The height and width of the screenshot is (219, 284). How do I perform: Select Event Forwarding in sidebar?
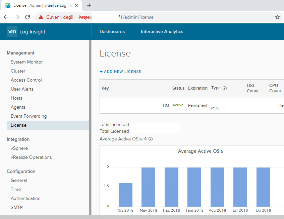tap(29, 116)
